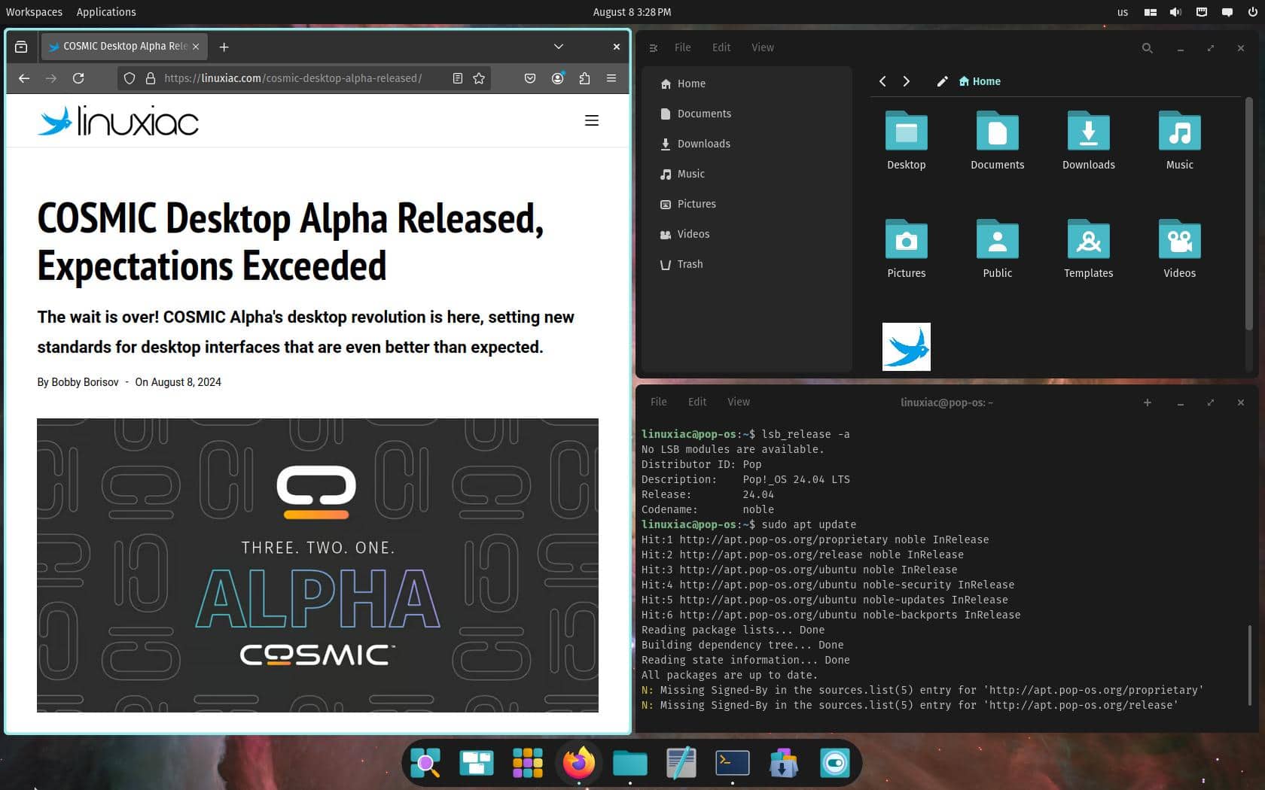
Task: Launch the terminal from the dock
Action: coord(733,762)
